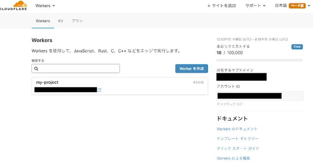Open テンプレート ギャラリー link
Screen dimensions: 313x166
[238, 139]
